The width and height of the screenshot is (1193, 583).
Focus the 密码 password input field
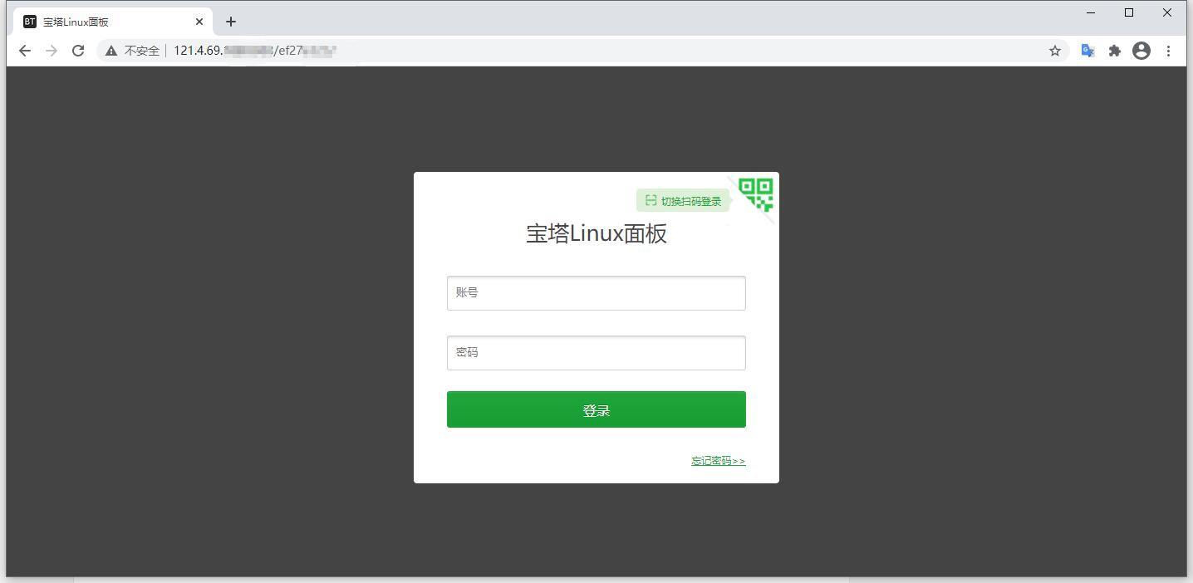596,353
